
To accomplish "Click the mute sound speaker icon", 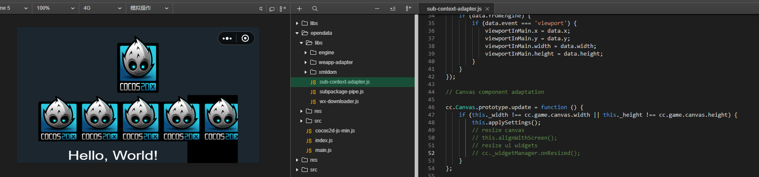I will pos(261,8).
